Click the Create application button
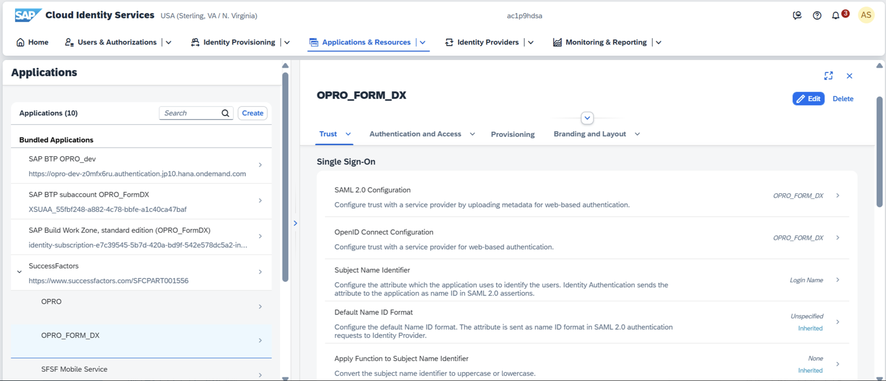The width and height of the screenshot is (886, 381). pos(252,113)
